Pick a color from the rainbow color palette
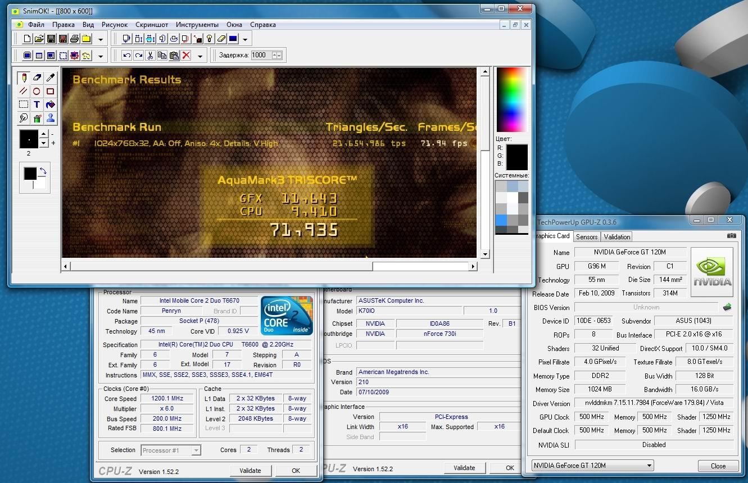The width and height of the screenshot is (748, 483). [x=512, y=101]
